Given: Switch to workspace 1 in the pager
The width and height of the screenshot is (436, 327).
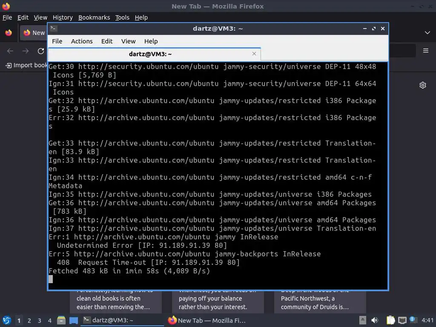Looking at the screenshot, I should [x=19, y=321].
